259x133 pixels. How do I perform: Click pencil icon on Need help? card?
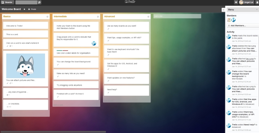tap(108, 92)
